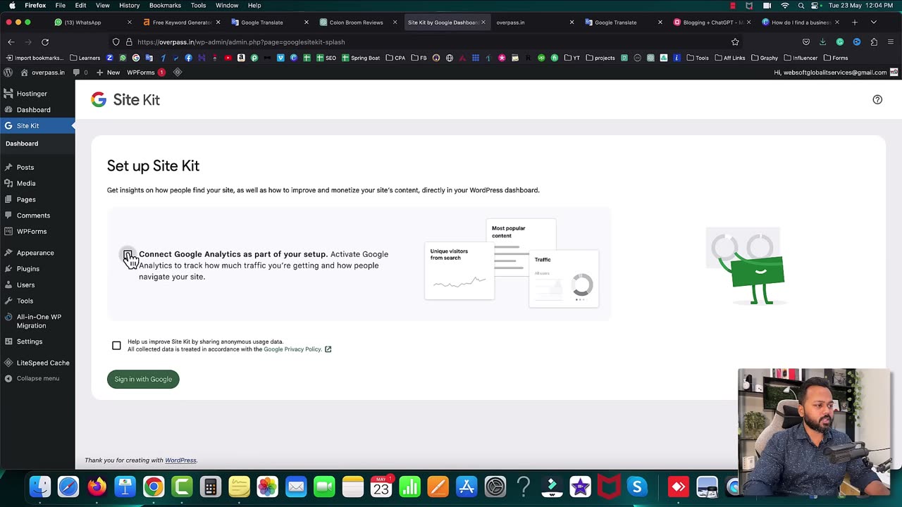Screen dimensions: 902x507
Task: Open Site Kit help menu icon
Action: 877,99
